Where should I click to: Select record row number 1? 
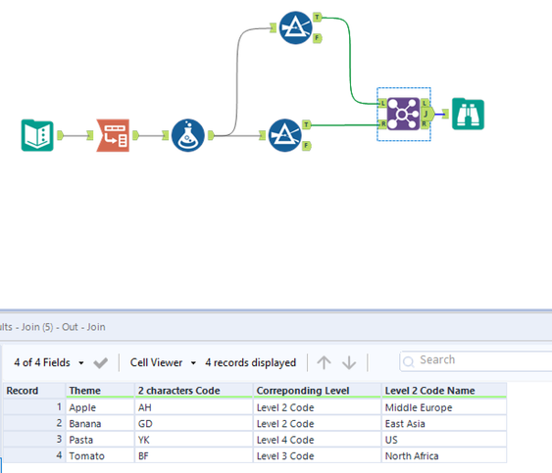click(34, 407)
